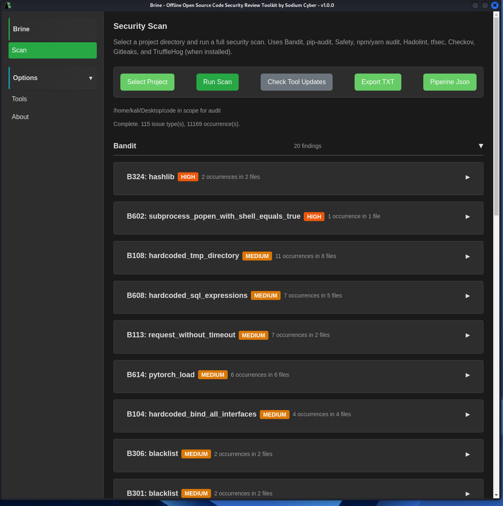This screenshot has width=503, height=506.
Task: Click Check Tool Updates button
Action: [x=296, y=82]
